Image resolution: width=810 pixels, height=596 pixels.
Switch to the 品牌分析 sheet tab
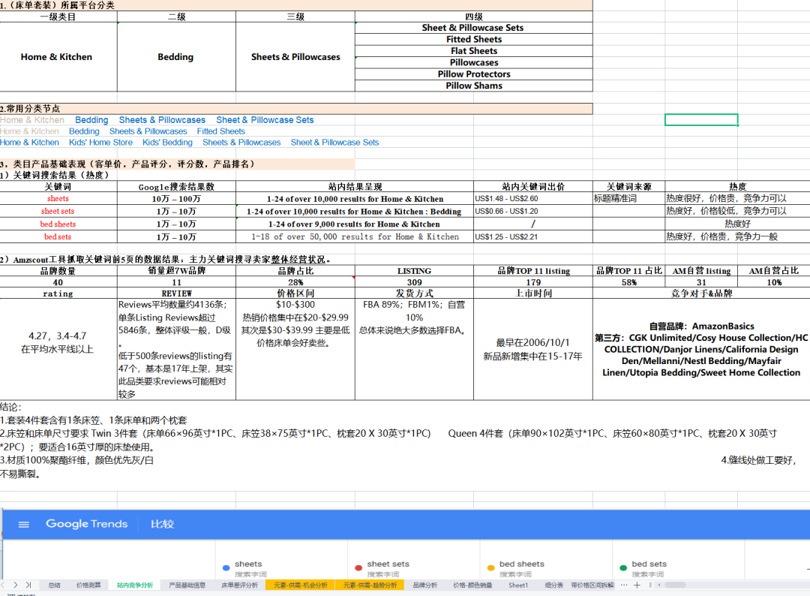coord(424,585)
